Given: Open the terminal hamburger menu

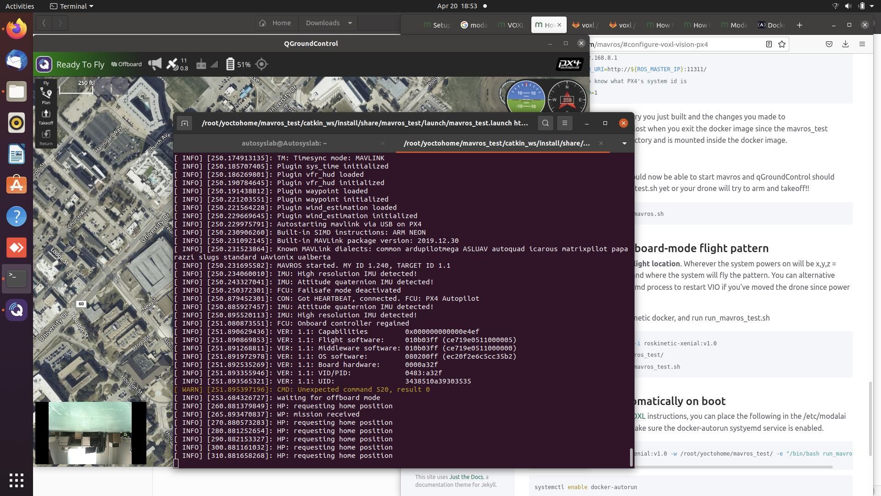Looking at the screenshot, I should [x=565, y=123].
